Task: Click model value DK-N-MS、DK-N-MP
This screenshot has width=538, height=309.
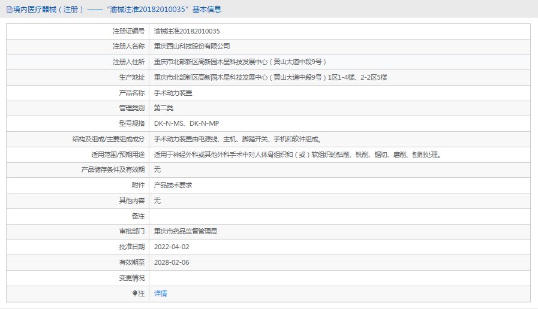Action: click(x=187, y=123)
